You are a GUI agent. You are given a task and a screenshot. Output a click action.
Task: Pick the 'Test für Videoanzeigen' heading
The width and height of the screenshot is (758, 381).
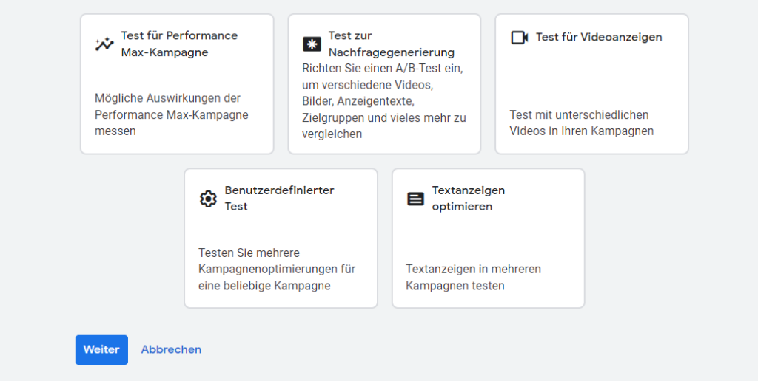599,37
